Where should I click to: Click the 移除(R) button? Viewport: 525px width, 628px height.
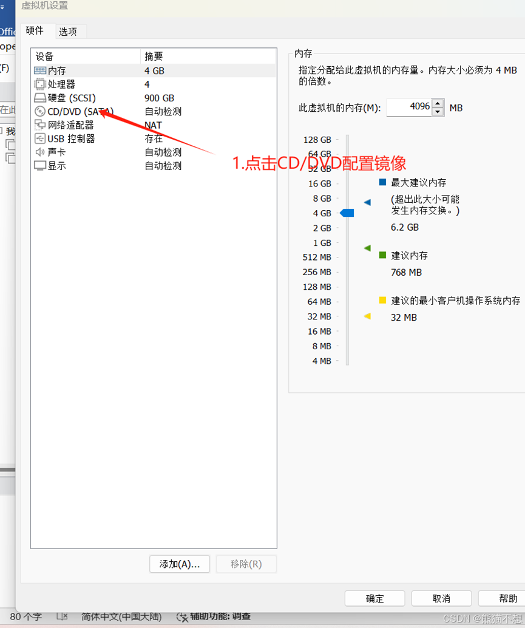tap(246, 564)
